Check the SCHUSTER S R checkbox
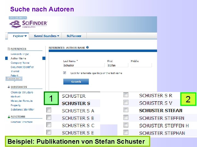 pos(126,95)
